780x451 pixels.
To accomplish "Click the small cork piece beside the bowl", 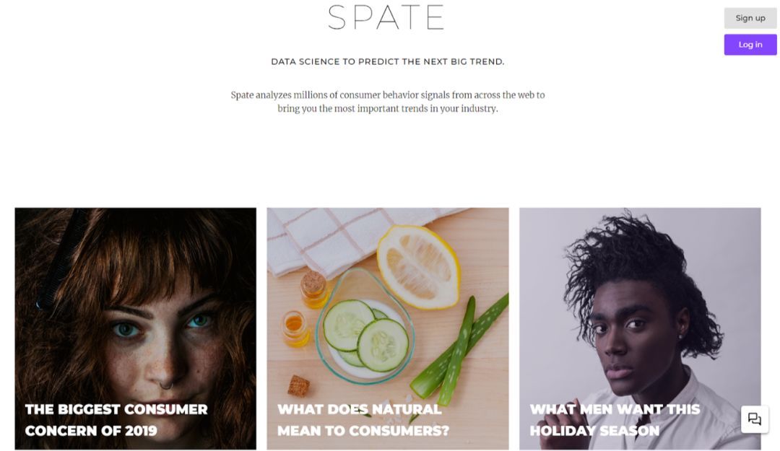I will (298, 386).
